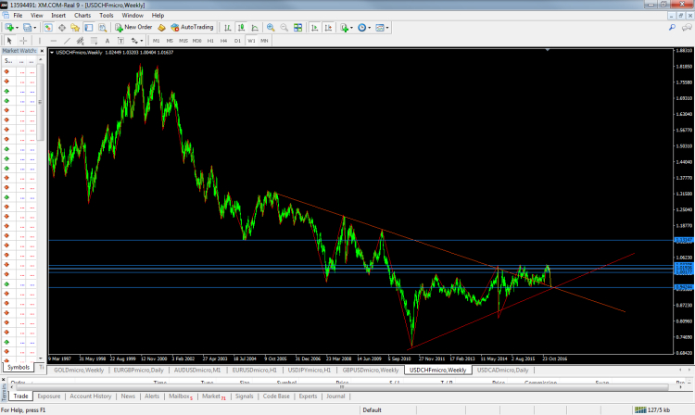Click the chart shift triangle marker
The width and height of the screenshot is (695, 415).
(548, 50)
